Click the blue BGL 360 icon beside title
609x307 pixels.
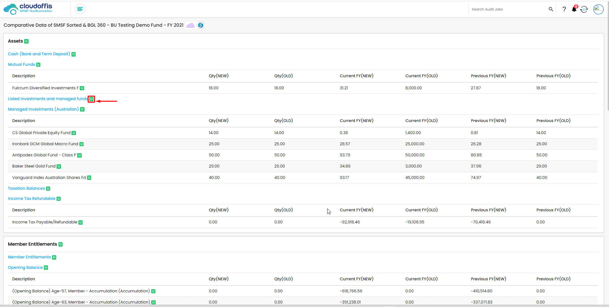click(201, 25)
